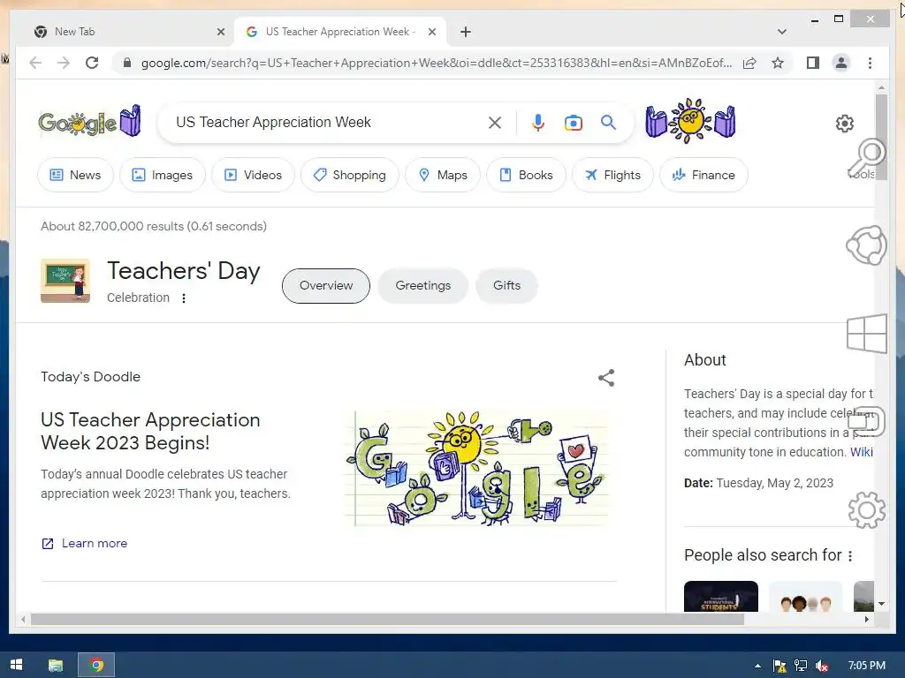Click the padlock site info icon

(127, 63)
